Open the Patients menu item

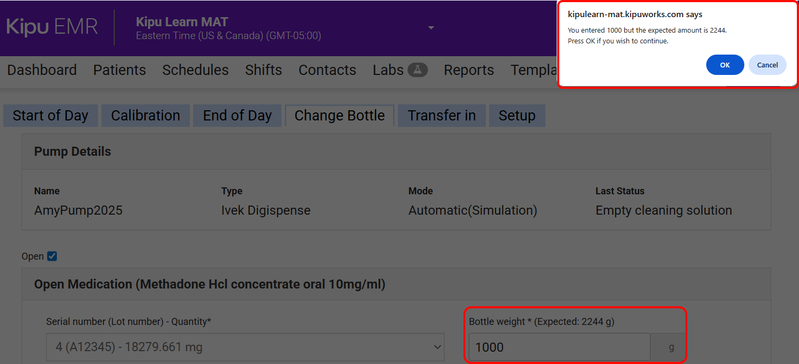[120, 70]
